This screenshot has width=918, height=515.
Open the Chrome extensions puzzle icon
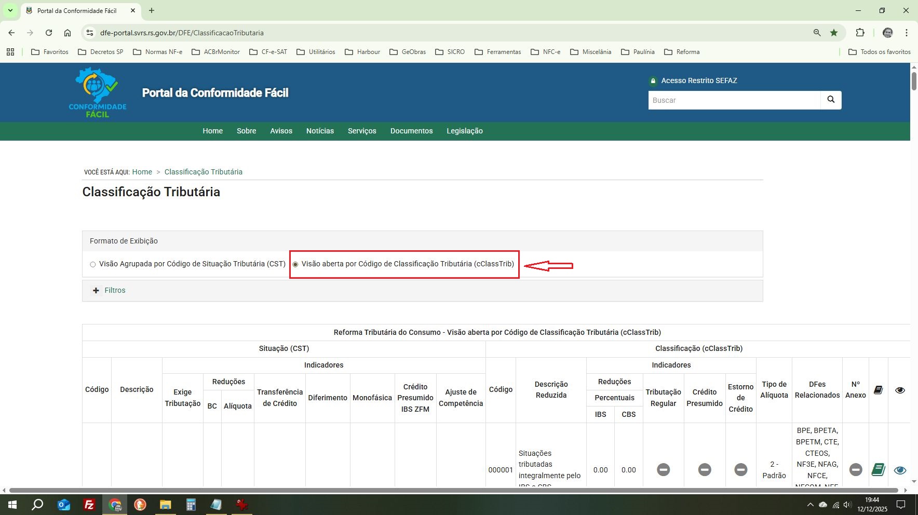coord(860,33)
